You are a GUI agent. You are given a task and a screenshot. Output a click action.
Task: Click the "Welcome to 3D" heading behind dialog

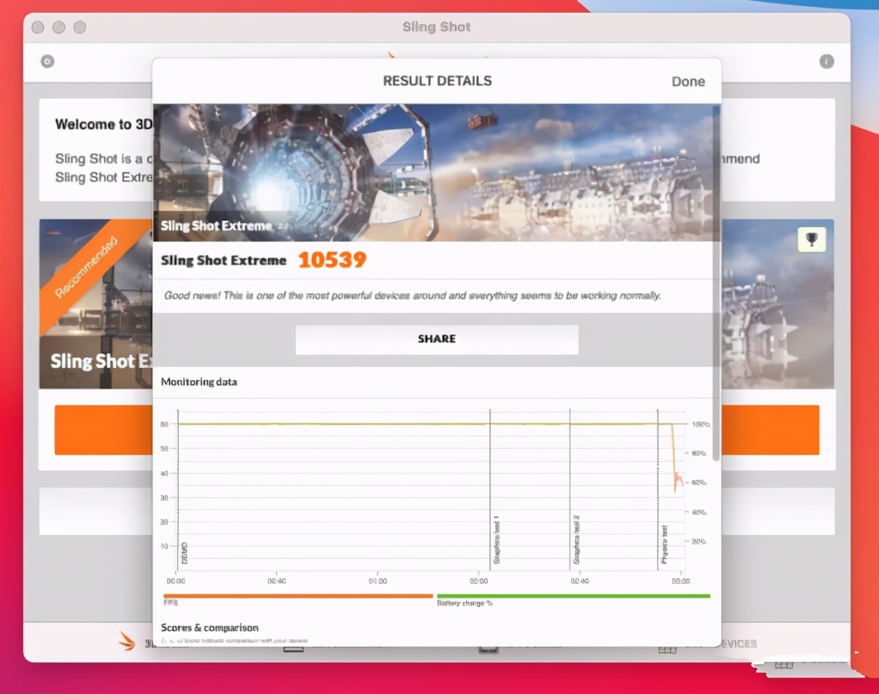(104, 124)
